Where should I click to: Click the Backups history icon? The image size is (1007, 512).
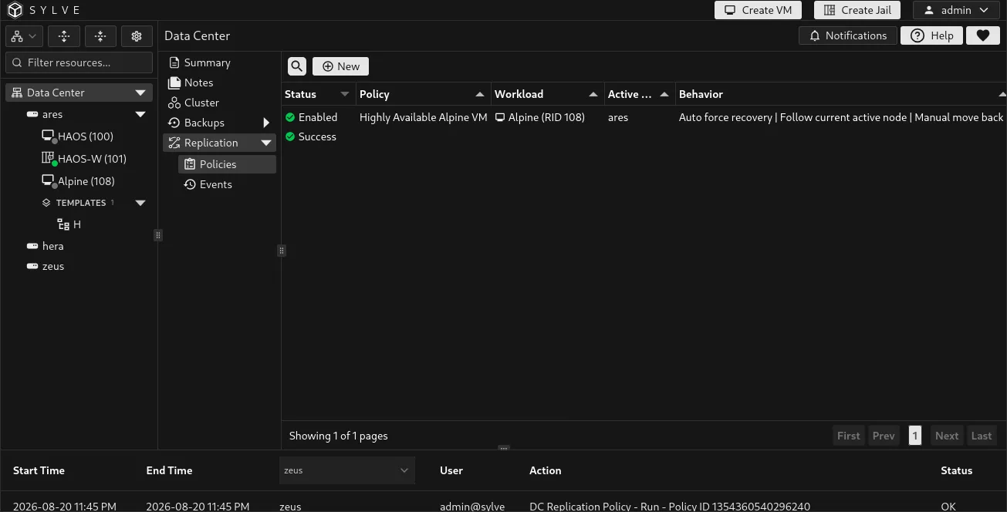point(174,123)
